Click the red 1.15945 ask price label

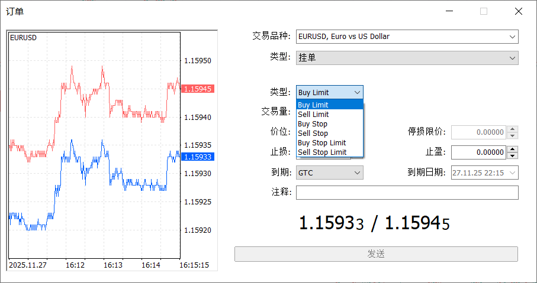pyautogui.click(x=198, y=89)
